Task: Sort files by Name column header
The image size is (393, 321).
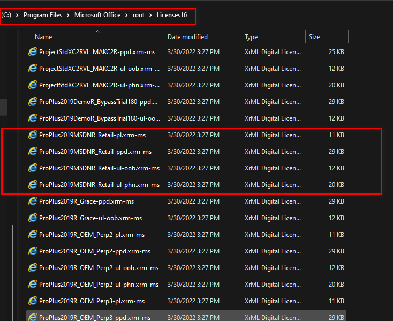Action: 43,37
